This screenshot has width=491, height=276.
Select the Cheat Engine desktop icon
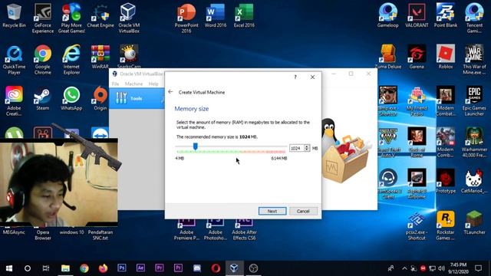[101, 15]
